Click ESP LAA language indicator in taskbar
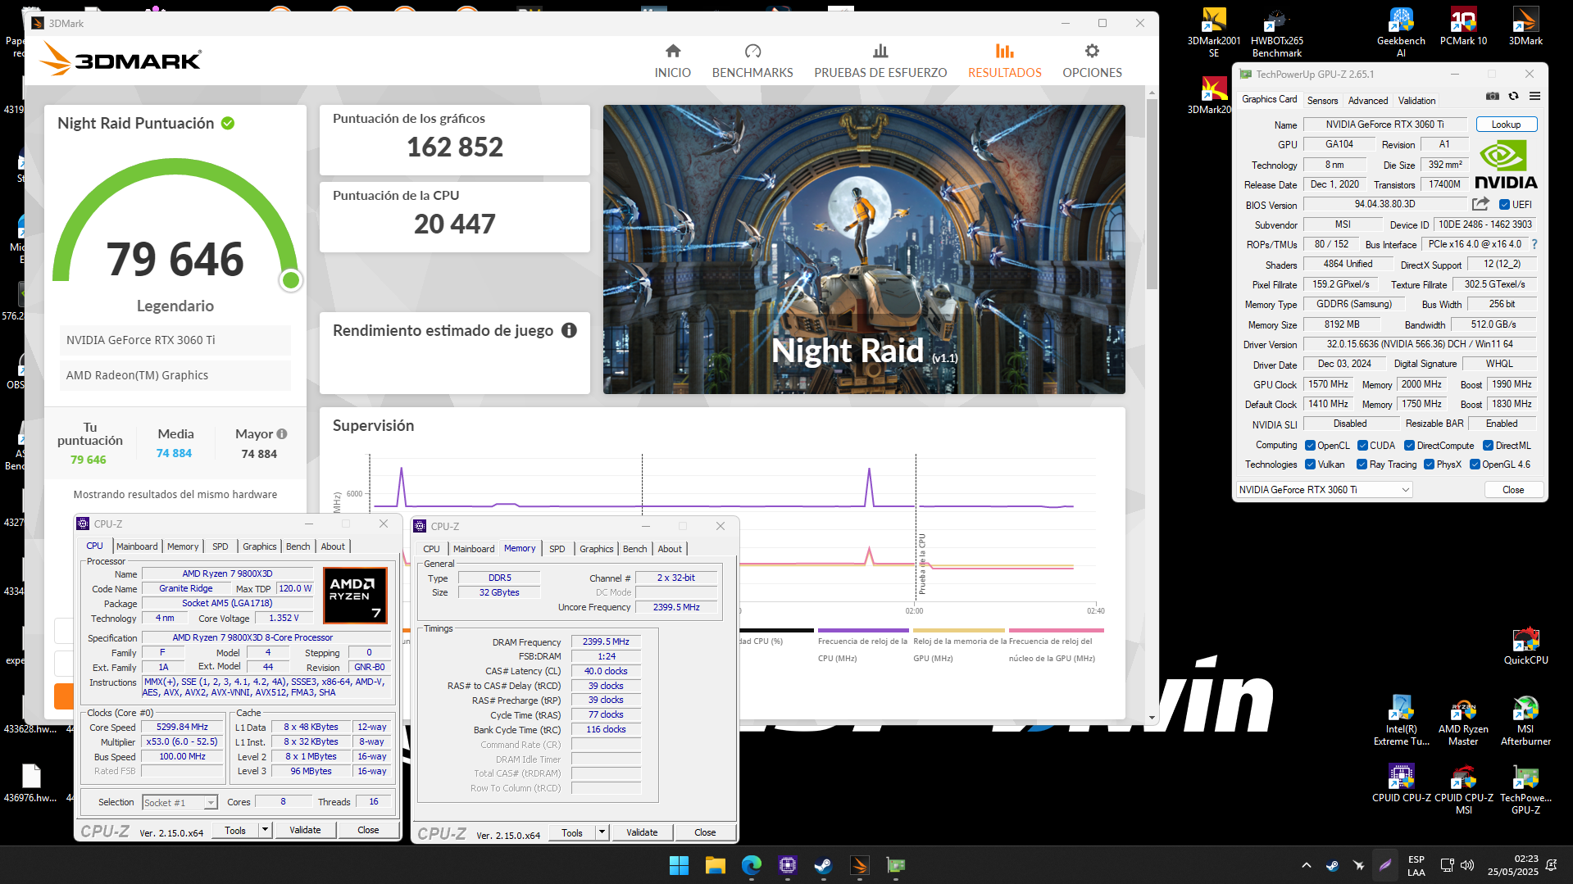Screen dimensions: 1573x884 [1416, 865]
